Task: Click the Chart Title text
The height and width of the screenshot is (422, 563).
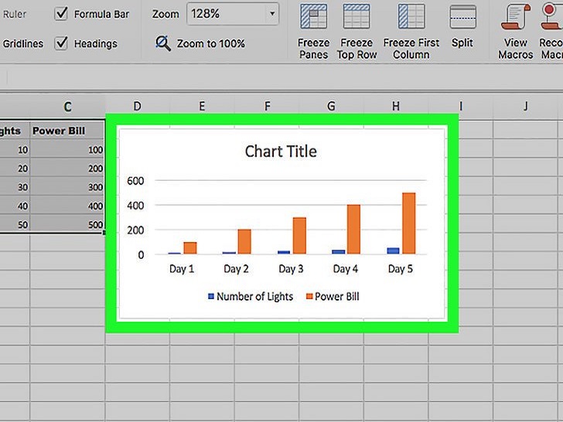Action: point(281,151)
